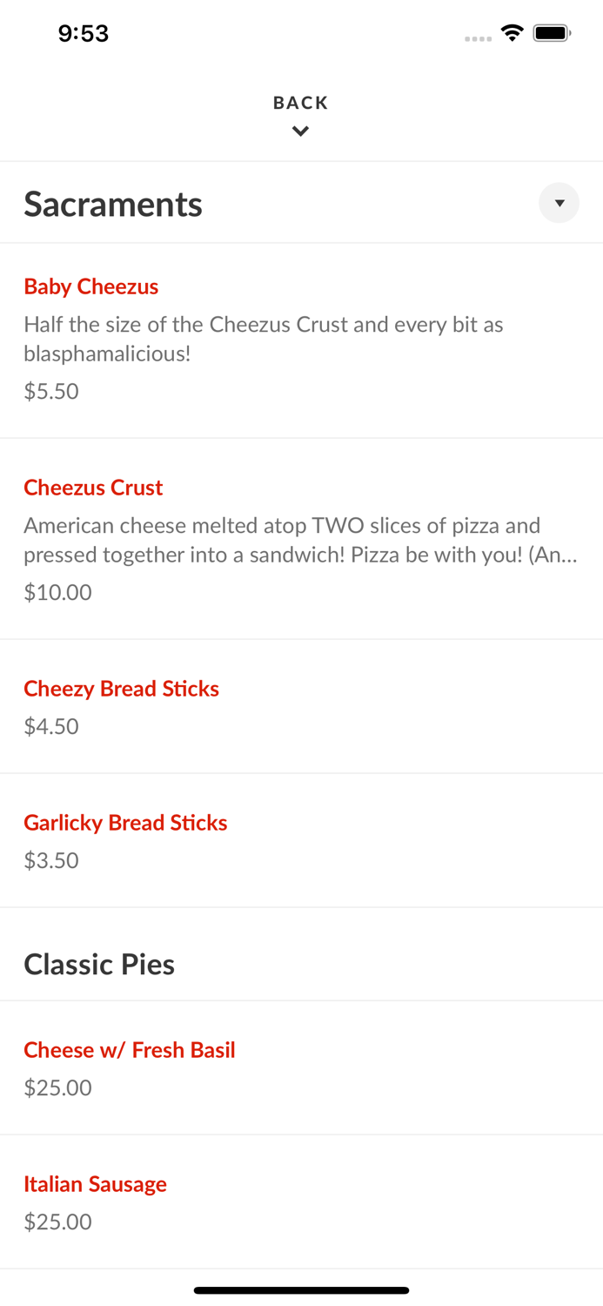Viewport: 603px width, 1306px height.
Task: Tap the Classic Pies section header
Action: [x=99, y=964]
